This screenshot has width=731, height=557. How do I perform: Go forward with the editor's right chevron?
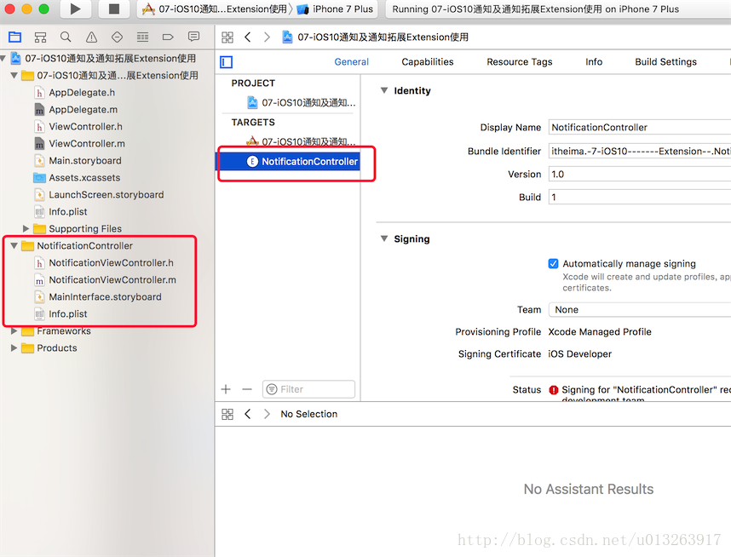(x=267, y=37)
